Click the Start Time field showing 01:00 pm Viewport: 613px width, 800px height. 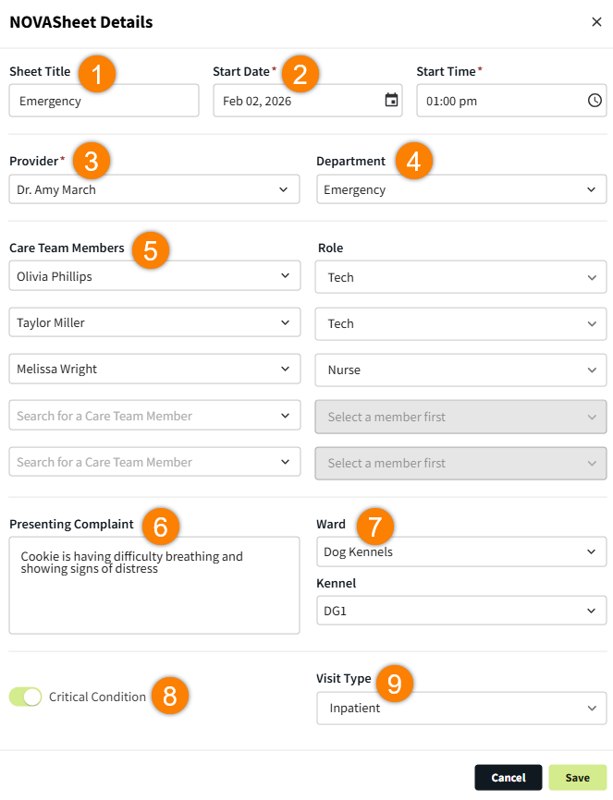click(x=499, y=101)
